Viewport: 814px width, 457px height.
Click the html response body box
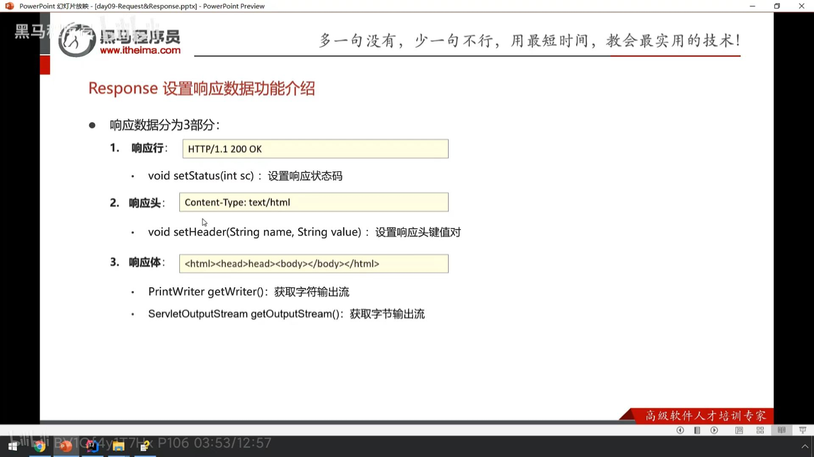point(313,264)
